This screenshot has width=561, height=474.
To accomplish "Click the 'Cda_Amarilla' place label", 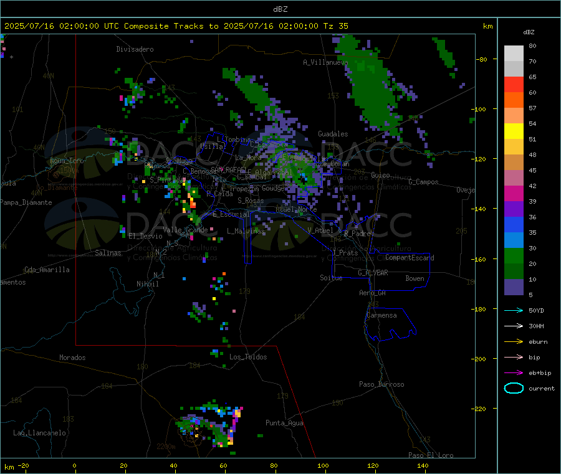I will tap(47, 270).
